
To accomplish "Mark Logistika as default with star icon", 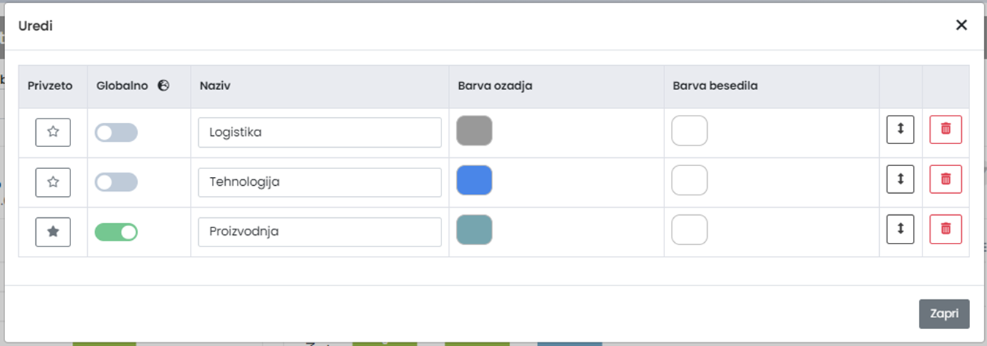I will pos(53,132).
